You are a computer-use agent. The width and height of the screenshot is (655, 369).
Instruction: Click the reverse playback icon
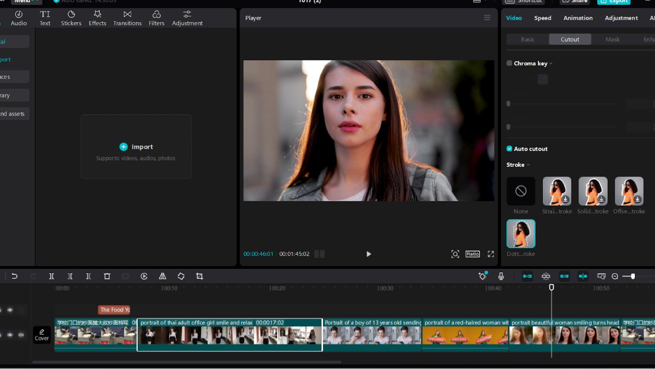pos(144,276)
